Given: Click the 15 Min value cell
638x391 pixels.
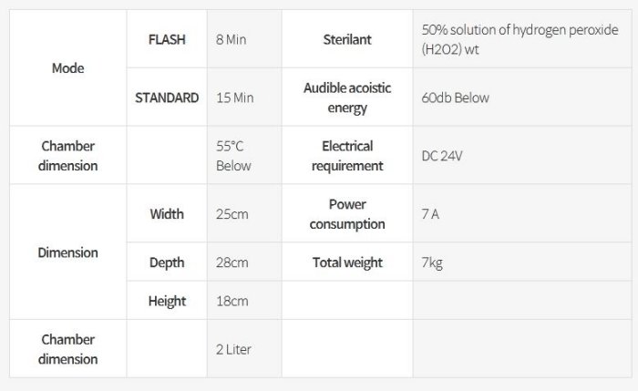Looking at the screenshot, I should point(235,98).
